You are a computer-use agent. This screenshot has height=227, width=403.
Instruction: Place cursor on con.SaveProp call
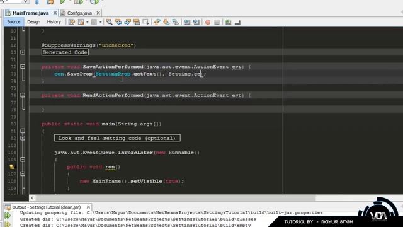[73, 74]
